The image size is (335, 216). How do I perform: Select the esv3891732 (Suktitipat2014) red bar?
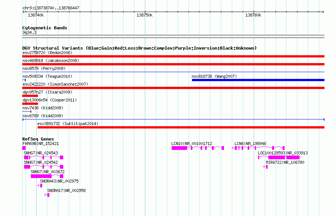click(181, 127)
